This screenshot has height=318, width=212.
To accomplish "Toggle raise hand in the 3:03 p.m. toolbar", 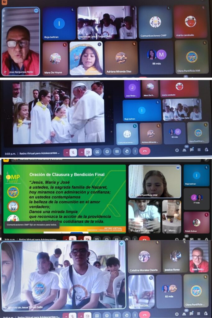I will pos(127,152).
